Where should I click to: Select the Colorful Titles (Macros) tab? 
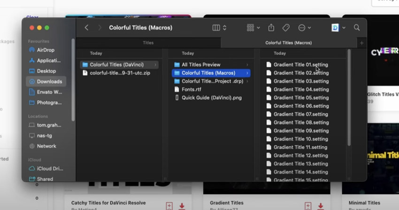(289, 43)
